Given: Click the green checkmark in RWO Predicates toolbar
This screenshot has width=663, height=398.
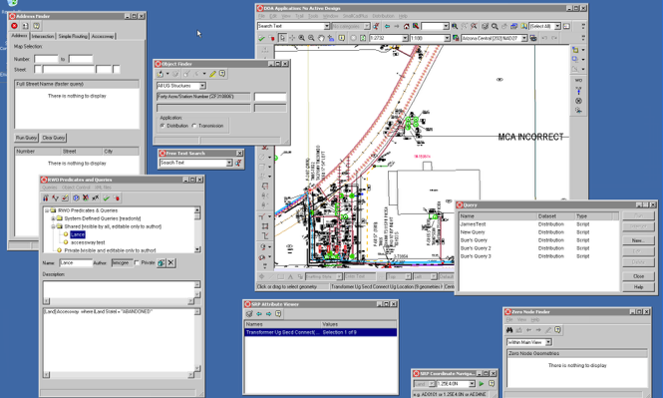Looking at the screenshot, I should [106, 198].
